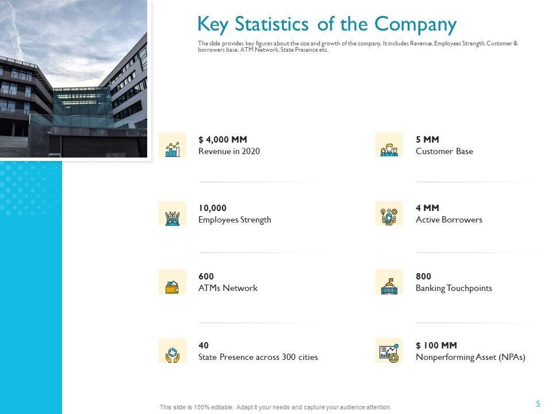Viewport: 552px width, 414px height.
Task: Click the slide title Key Statistics of the Company
Action: 327,24
